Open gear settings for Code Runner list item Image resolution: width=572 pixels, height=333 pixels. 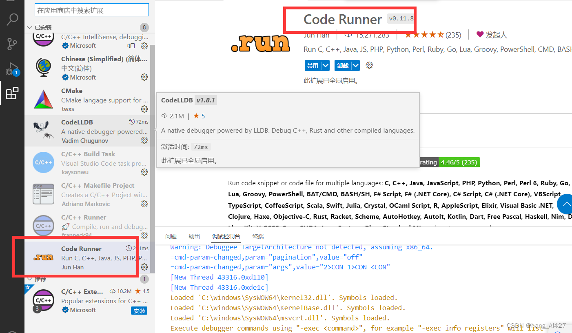pos(144,267)
